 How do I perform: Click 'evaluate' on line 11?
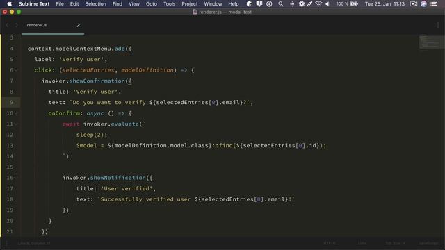coord(125,124)
